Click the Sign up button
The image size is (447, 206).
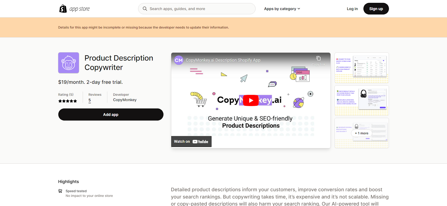(x=376, y=9)
